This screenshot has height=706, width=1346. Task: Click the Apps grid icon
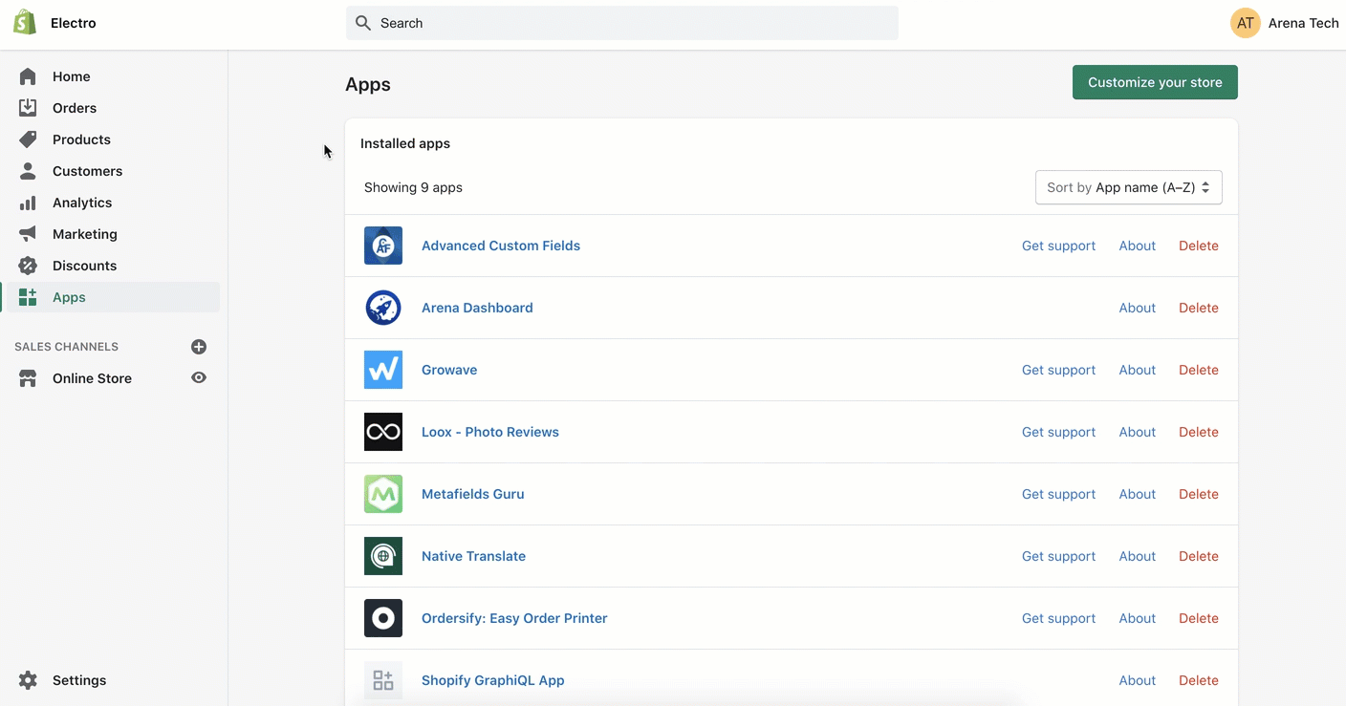[x=28, y=297]
